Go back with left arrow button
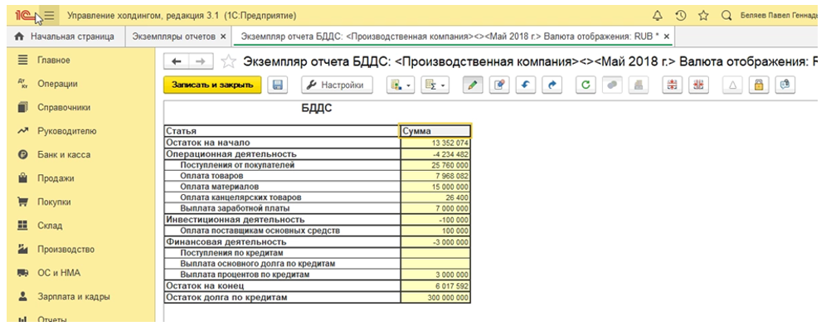Image resolution: width=826 pixels, height=331 pixels. tap(177, 61)
